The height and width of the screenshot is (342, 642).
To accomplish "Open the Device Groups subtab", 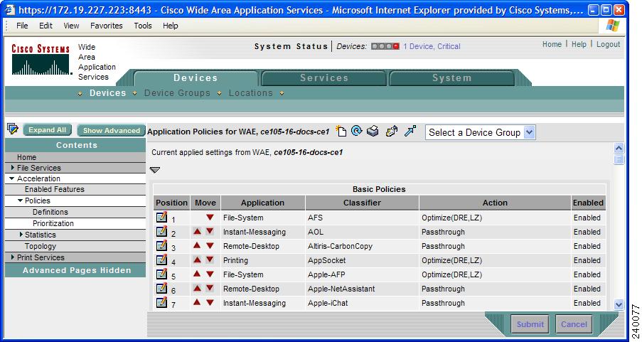I will (x=177, y=93).
